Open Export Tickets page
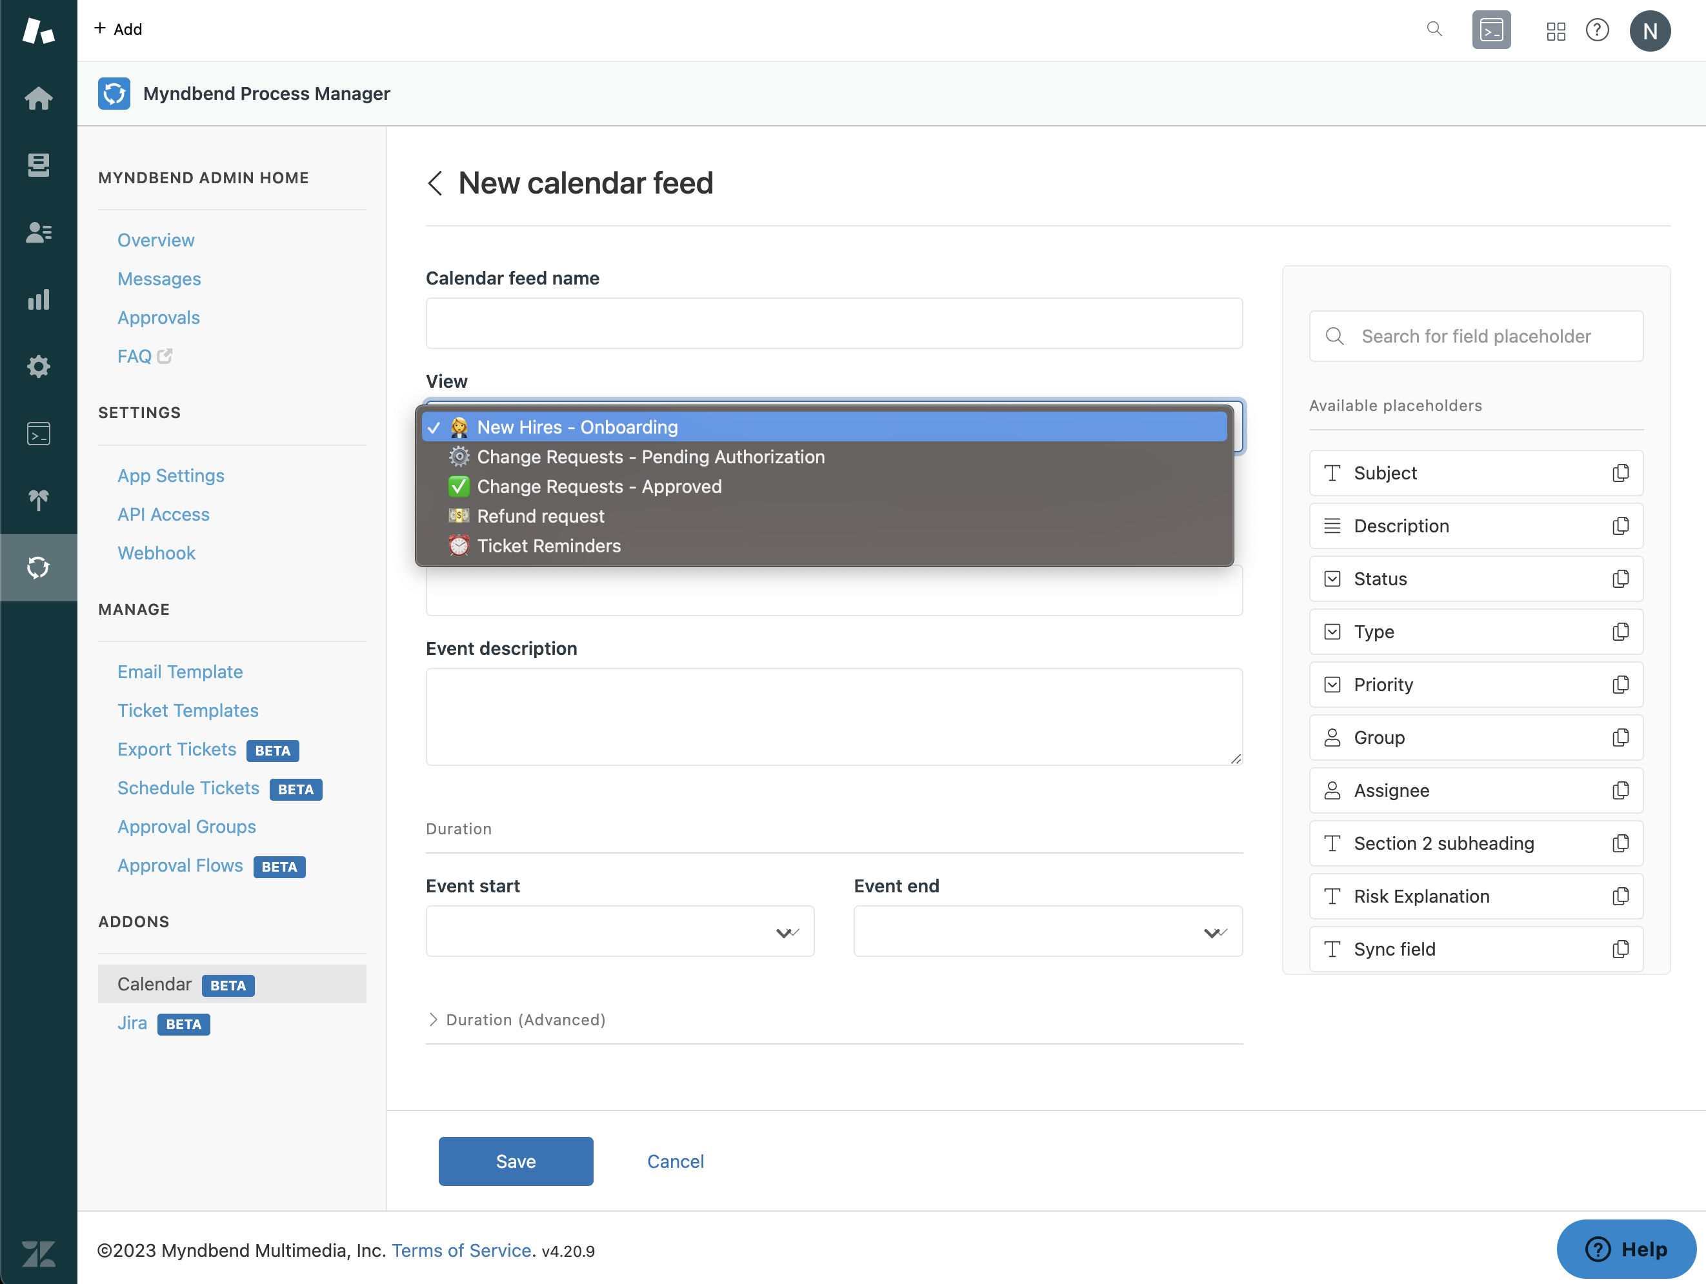Screen dimensions: 1706x1284 [177, 750]
